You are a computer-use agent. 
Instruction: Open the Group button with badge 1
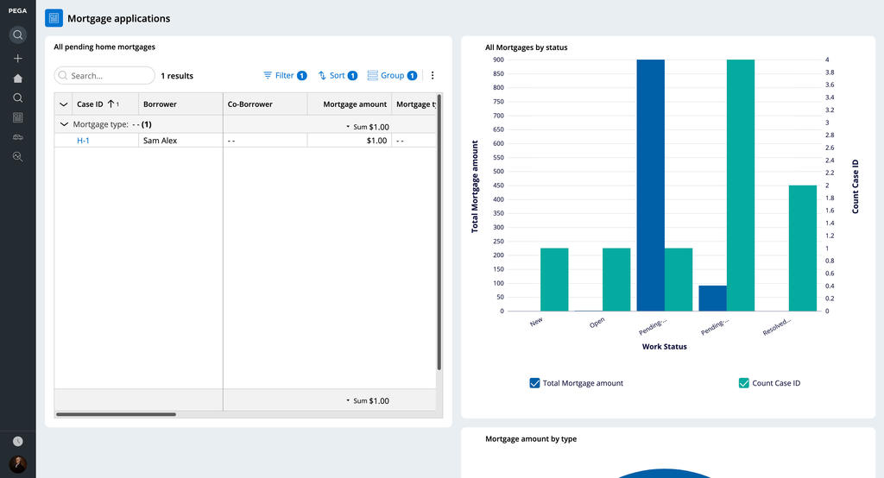click(x=392, y=76)
